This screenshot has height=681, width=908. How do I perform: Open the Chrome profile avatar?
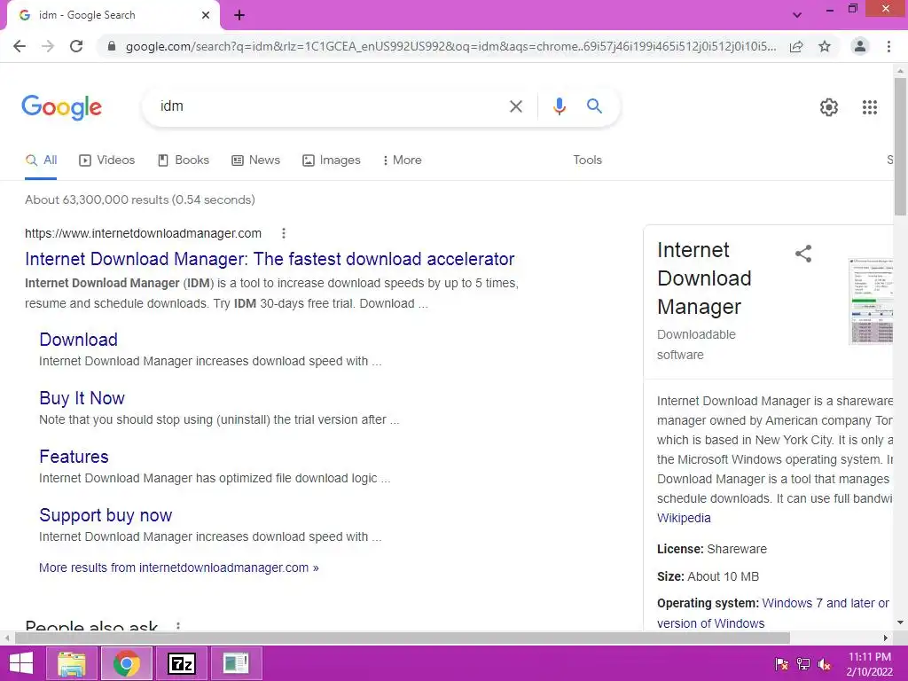click(860, 46)
